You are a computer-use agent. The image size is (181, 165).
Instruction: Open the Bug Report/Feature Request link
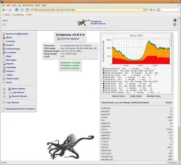[21, 109]
